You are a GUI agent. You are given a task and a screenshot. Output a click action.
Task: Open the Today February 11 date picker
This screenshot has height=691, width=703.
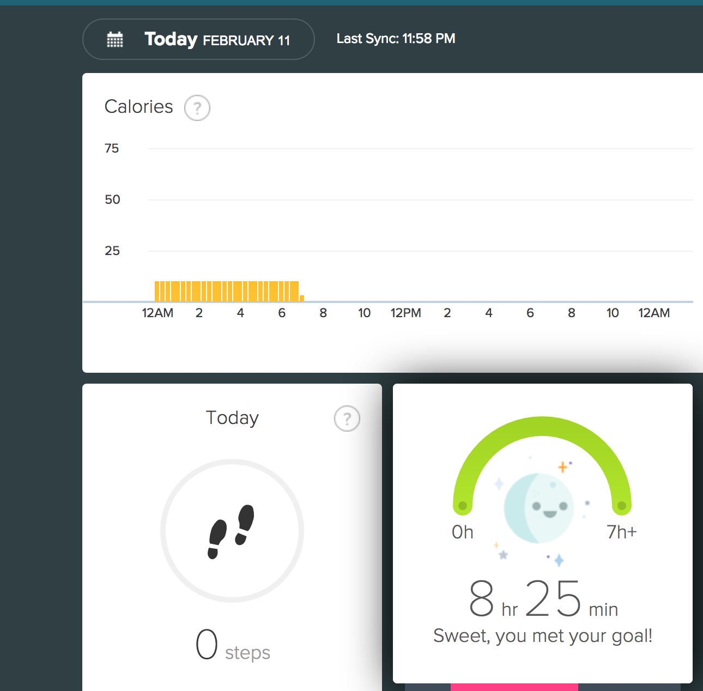coord(198,39)
